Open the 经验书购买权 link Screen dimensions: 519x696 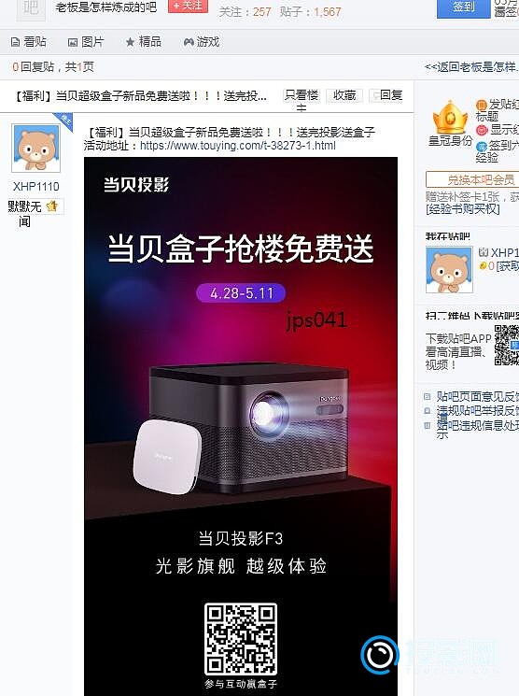pos(463,208)
